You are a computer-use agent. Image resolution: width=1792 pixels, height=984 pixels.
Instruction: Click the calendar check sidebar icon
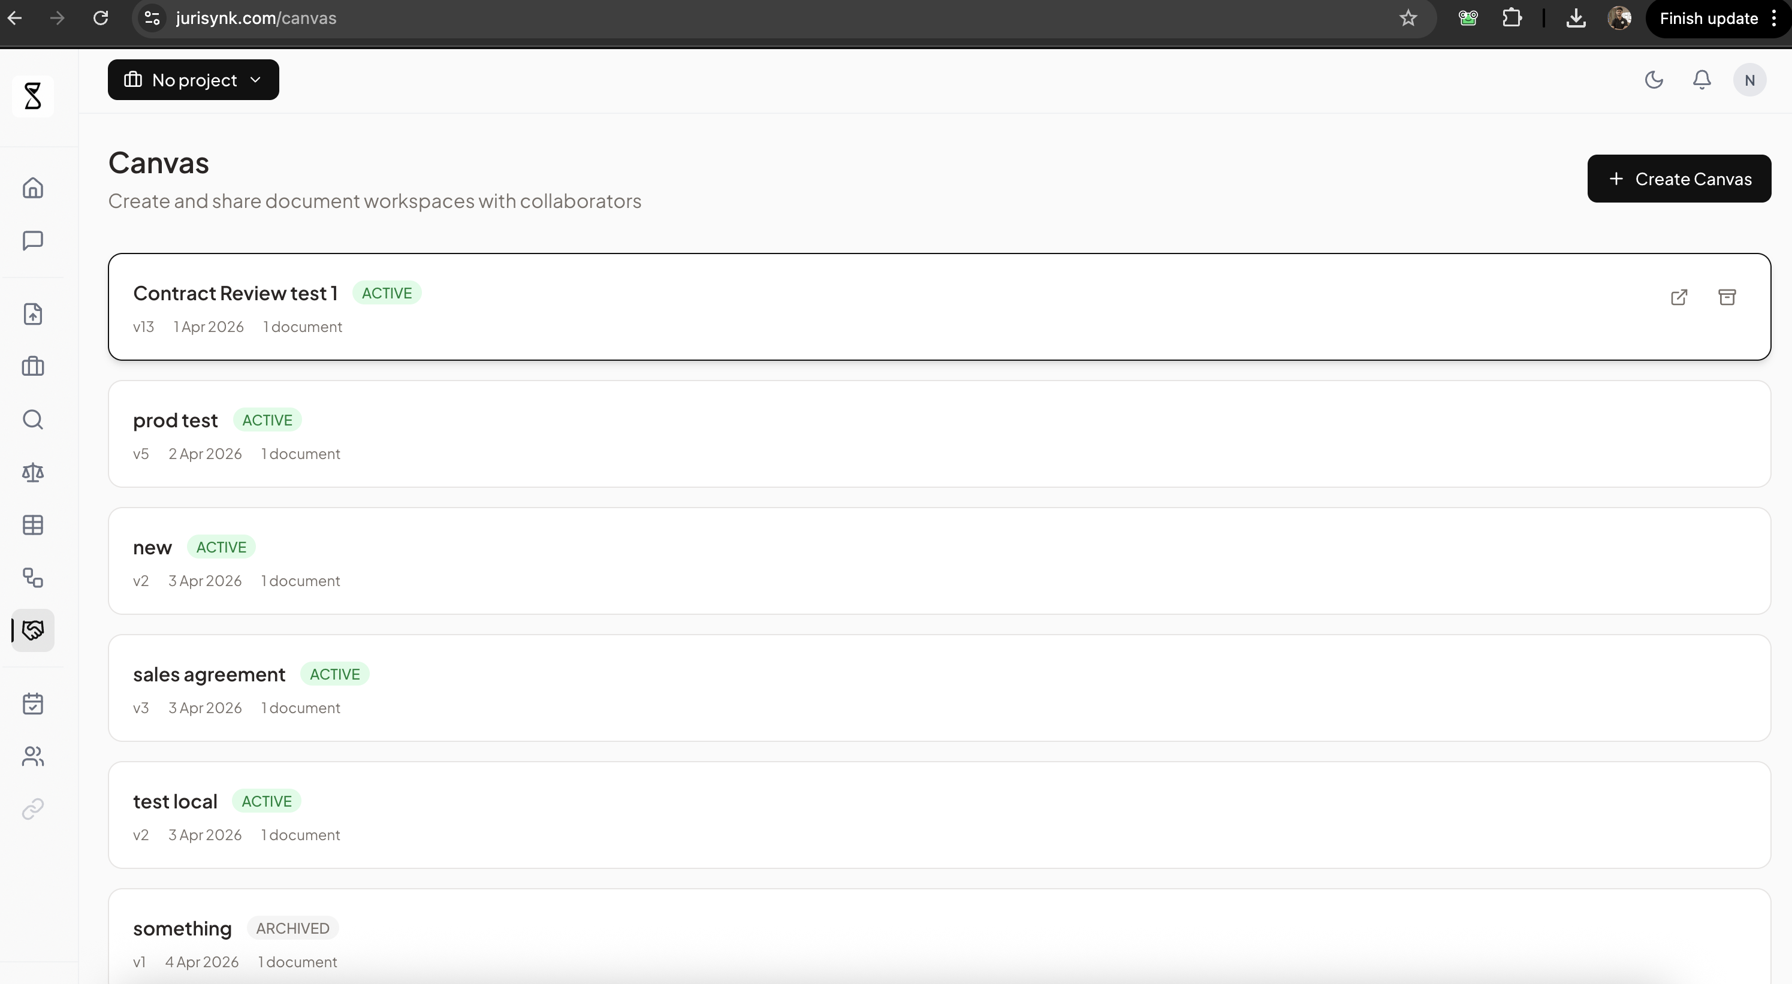coord(33,703)
